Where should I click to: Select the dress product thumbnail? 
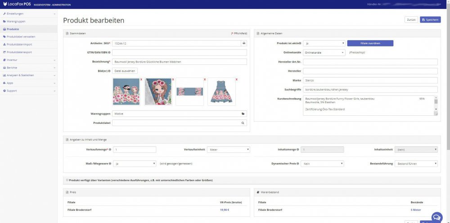point(221,91)
